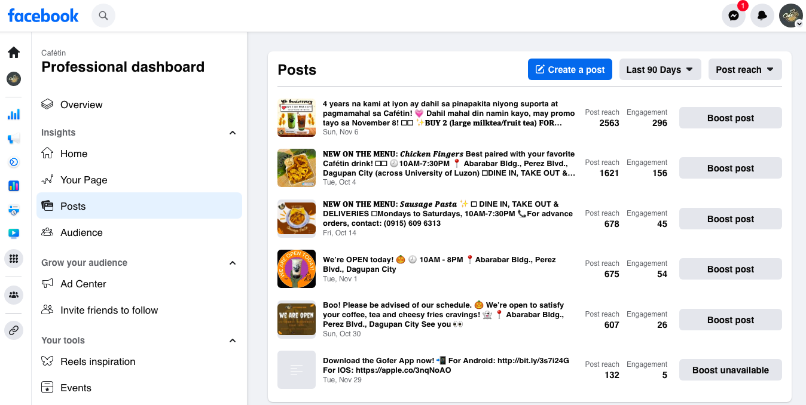Click the Fri, Oct 14 post date
This screenshot has width=806, height=405.
(339, 233)
